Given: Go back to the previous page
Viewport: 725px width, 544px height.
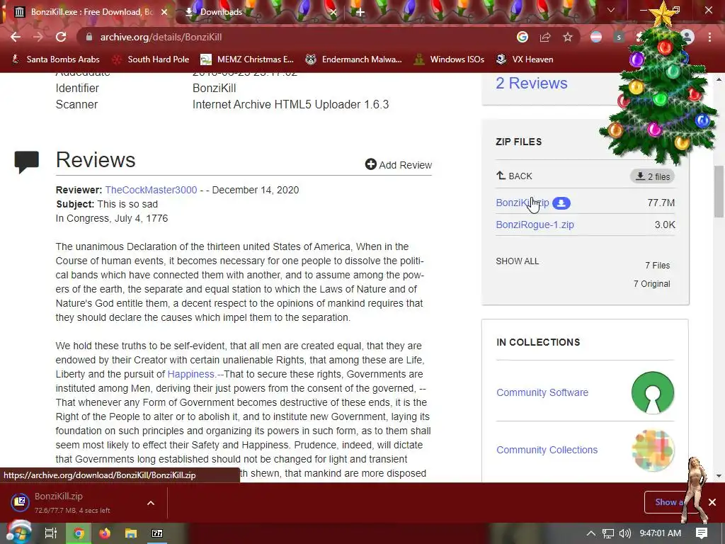Looking at the screenshot, I should click(x=16, y=37).
